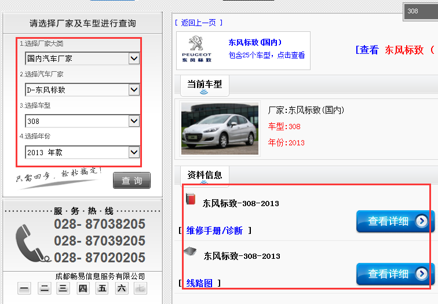Select the 当前车型 tab
This screenshot has height=304, width=438.
205,85
